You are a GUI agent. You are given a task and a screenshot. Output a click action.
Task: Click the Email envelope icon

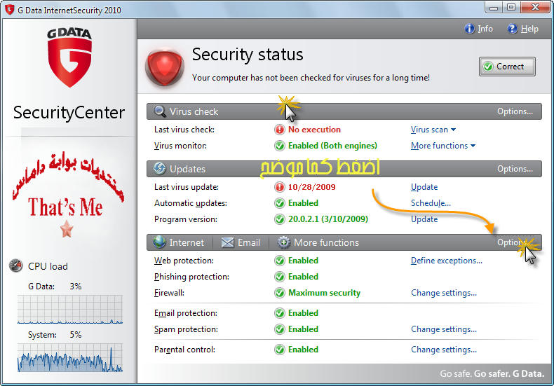coord(227,242)
